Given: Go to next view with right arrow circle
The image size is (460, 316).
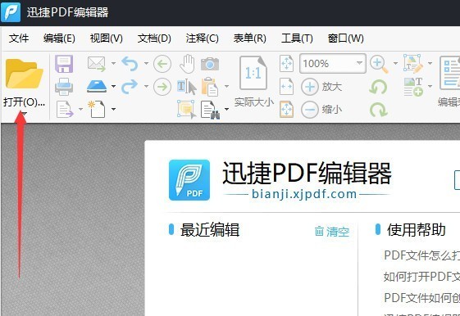Looking at the screenshot, I should coord(162,87).
